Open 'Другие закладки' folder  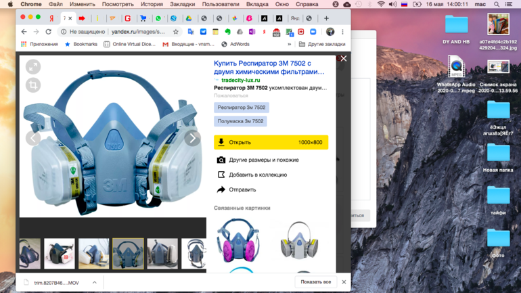(322, 44)
